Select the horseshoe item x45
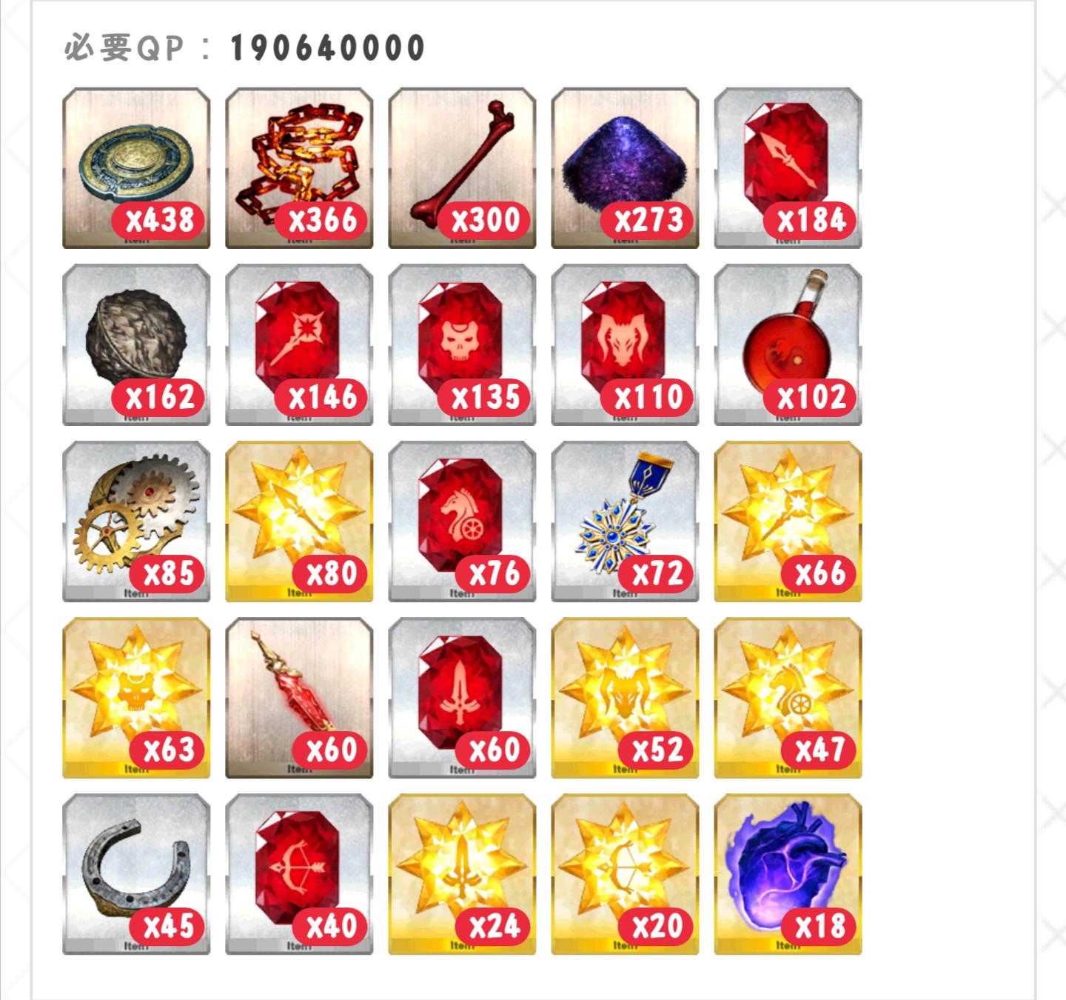Viewport: 1066px width, 1000px height. [136, 874]
